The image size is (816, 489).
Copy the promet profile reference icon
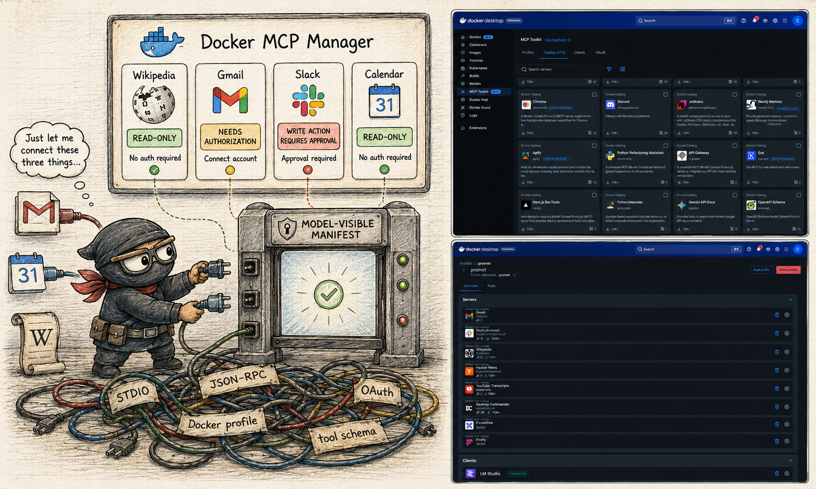515,275
